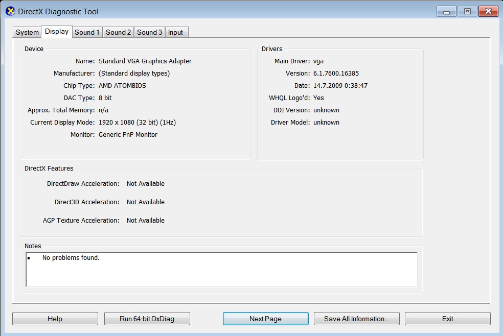
Task: Select the Display tab
Action: coord(57,31)
